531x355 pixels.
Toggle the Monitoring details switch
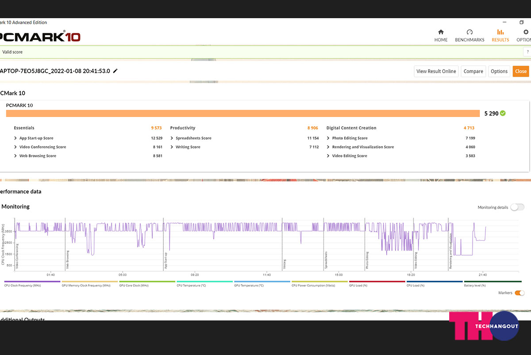517,207
